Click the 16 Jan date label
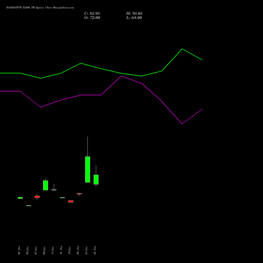 click(x=61, y=250)
